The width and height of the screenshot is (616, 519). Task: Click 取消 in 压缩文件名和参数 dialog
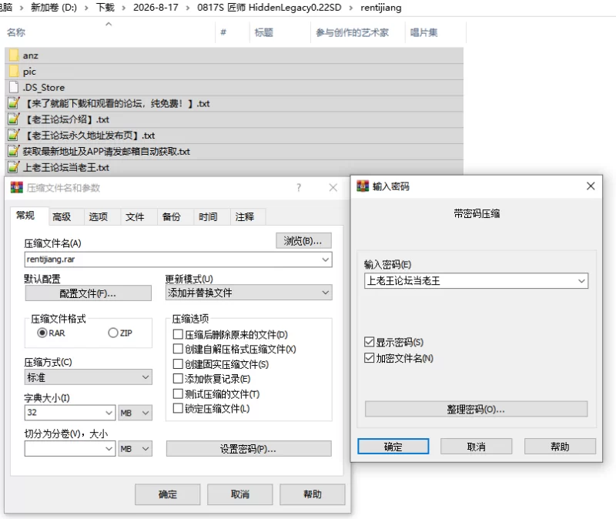point(239,494)
